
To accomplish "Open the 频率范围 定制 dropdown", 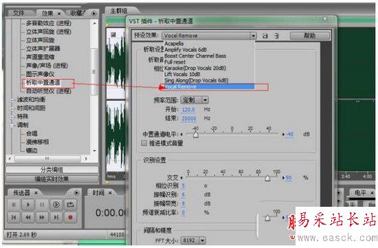I will point(205,100).
